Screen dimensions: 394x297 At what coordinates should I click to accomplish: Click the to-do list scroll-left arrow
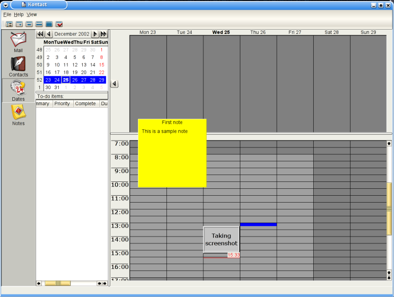[39, 283]
